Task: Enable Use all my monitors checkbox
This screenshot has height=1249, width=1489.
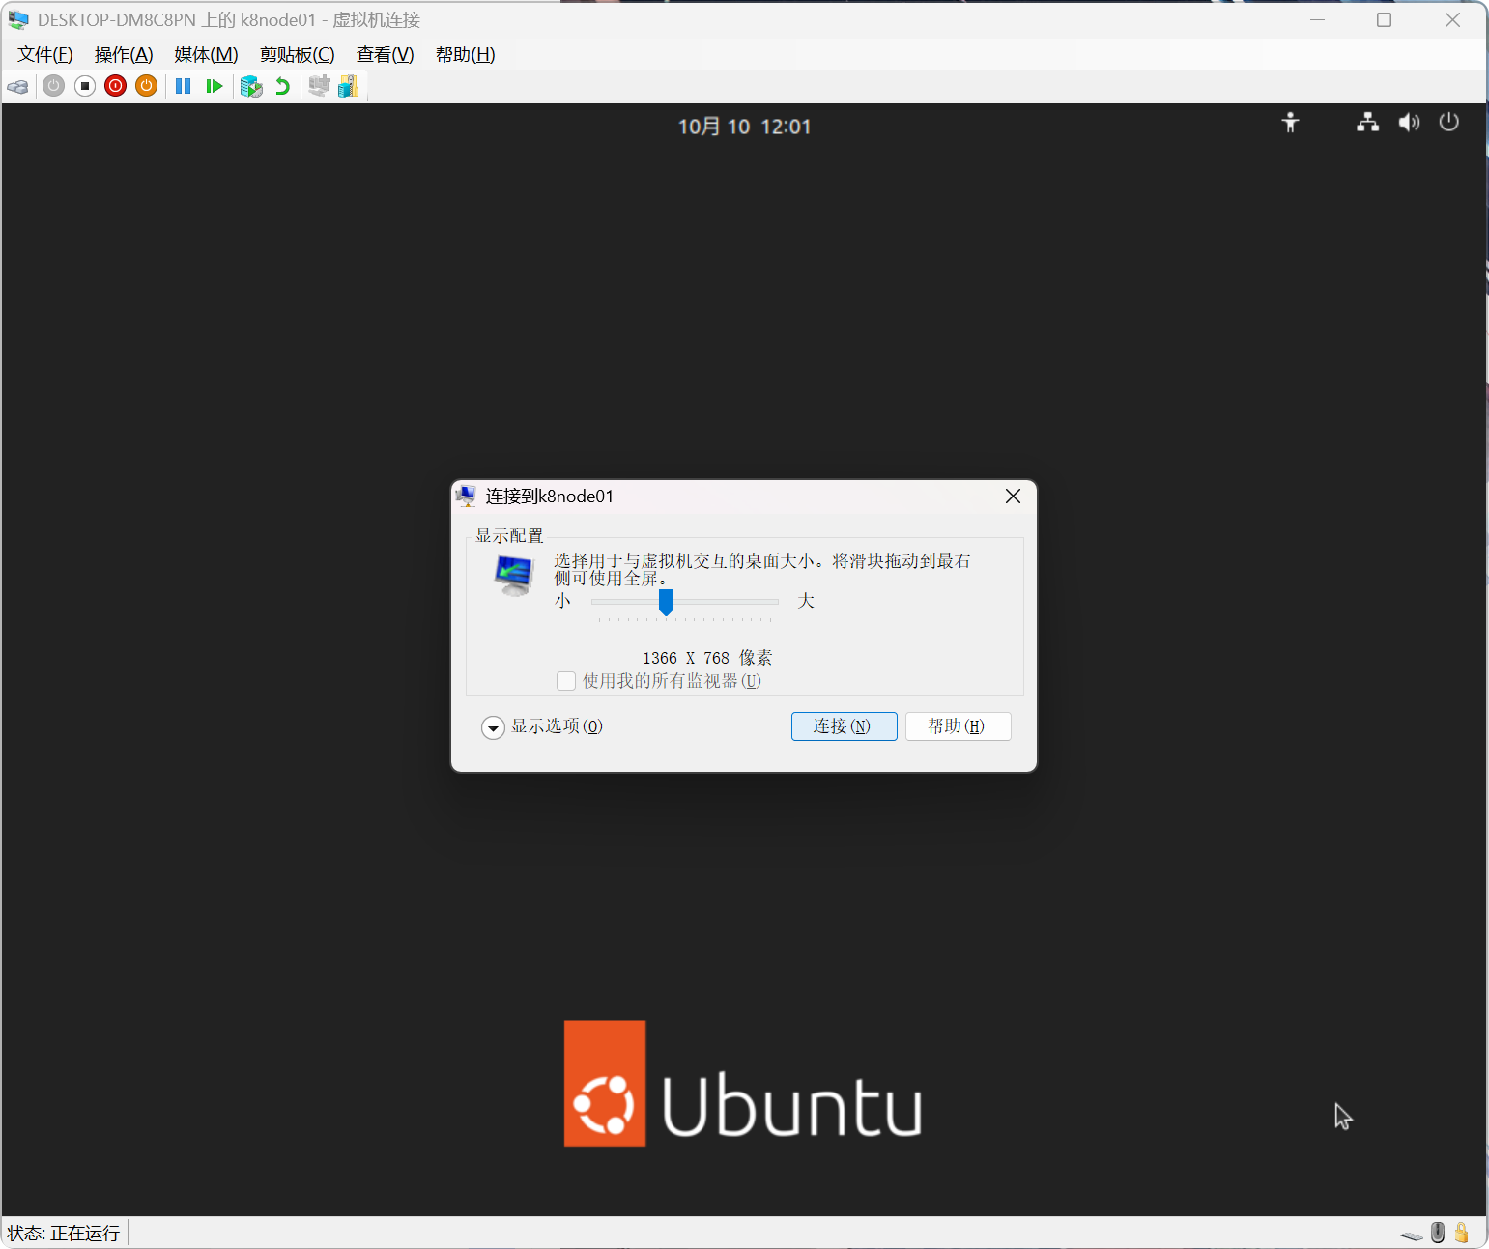Action: click(x=566, y=681)
